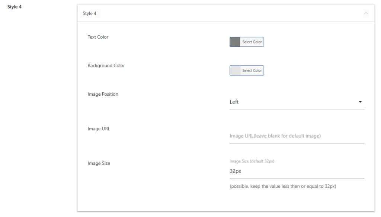This screenshot has height=217, width=381.
Task: Click the Style 4 panel header title
Action: click(89, 13)
